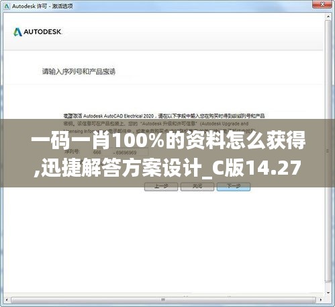Image resolution: width=335 pixels, height=307 pixels.
Task: Close the Autodesk license activation window
Action: click(322, 4)
